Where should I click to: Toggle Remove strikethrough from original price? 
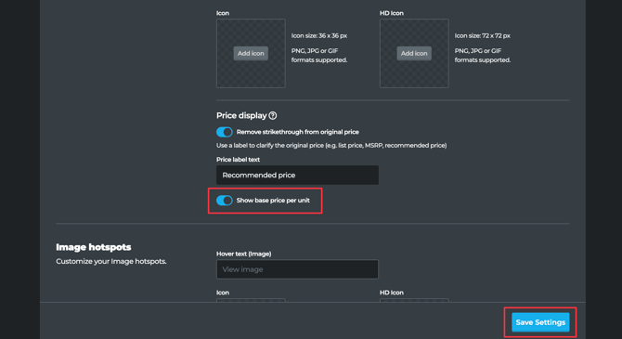(224, 132)
